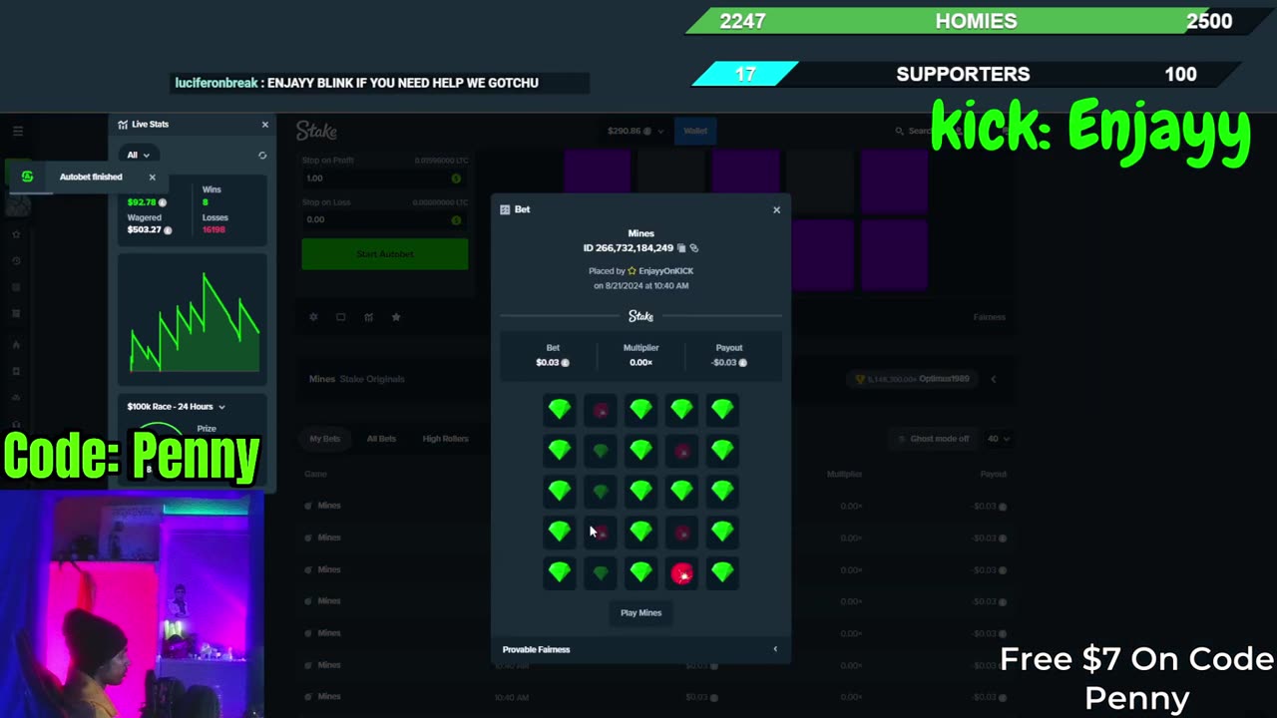Click the Stop on Loss input field

click(384, 219)
